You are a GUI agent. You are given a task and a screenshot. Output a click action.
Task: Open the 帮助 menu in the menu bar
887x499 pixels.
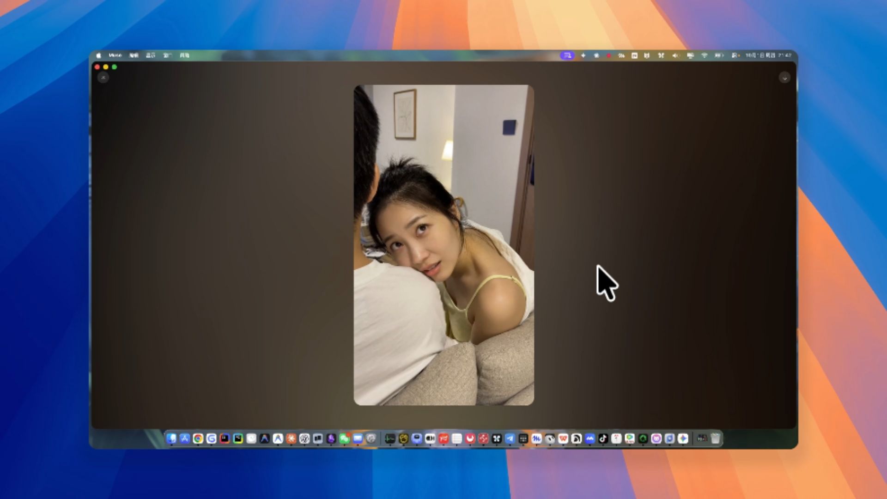click(x=184, y=55)
